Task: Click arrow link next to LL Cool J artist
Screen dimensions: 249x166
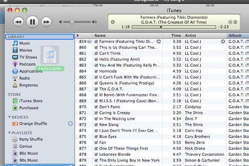Action: point(223,41)
